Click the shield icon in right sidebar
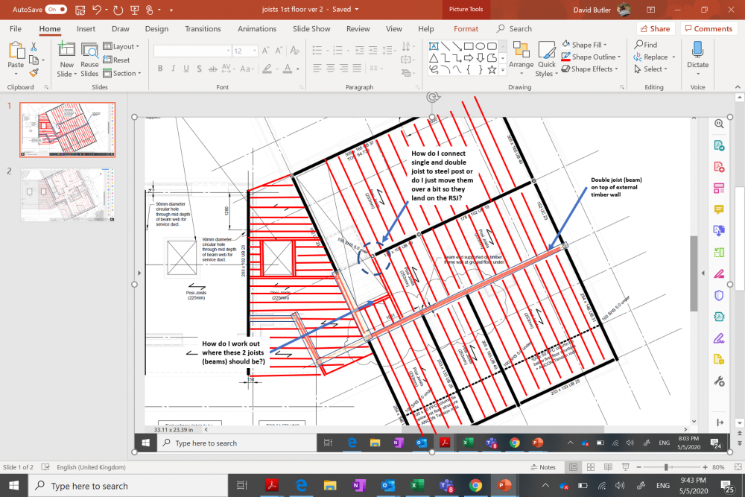Image resolution: width=745 pixels, height=497 pixels. [719, 295]
